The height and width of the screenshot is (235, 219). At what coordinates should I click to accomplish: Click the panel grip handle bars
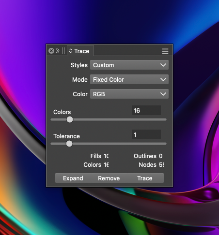pyautogui.click(x=63, y=51)
